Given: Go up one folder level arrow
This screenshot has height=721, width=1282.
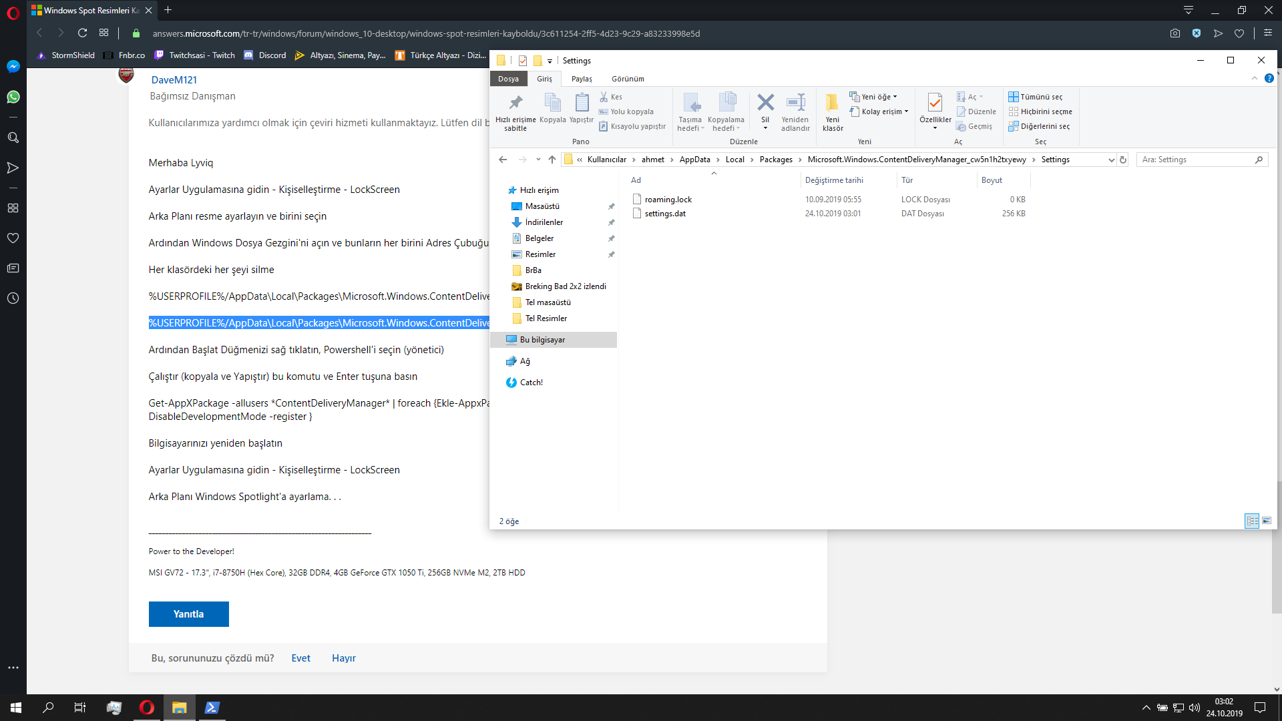Looking at the screenshot, I should tap(552, 160).
